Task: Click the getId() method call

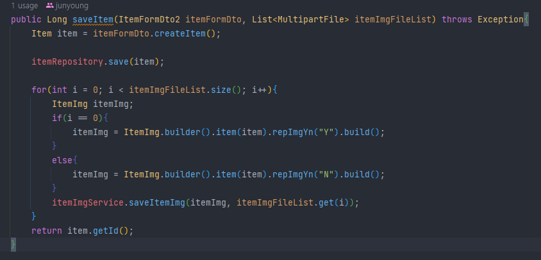Action: click(x=111, y=231)
